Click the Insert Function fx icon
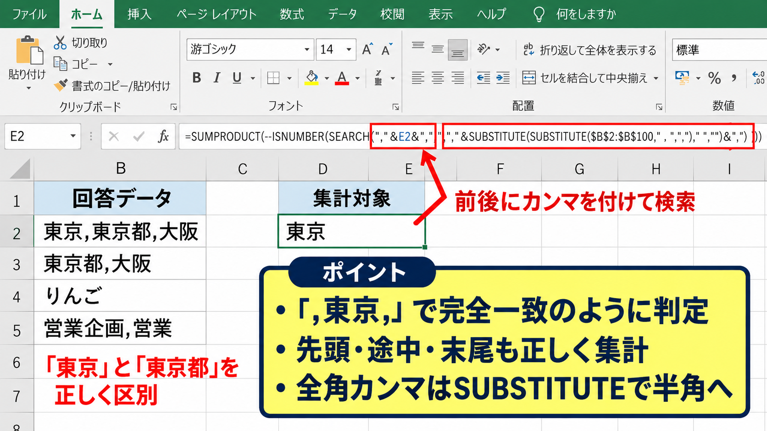Image resolution: width=767 pixels, height=431 pixels. point(163,136)
